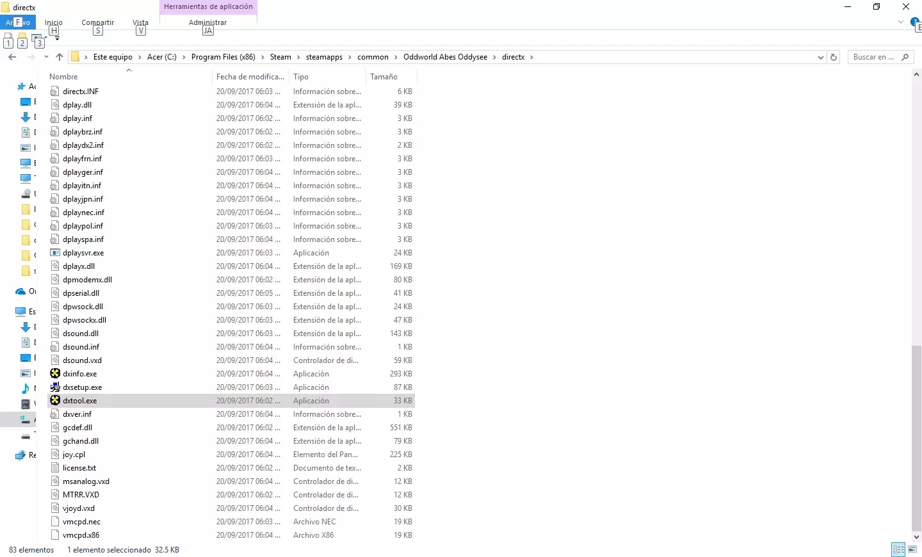Click the vmcpd.nec blank file icon

pyautogui.click(x=55, y=522)
